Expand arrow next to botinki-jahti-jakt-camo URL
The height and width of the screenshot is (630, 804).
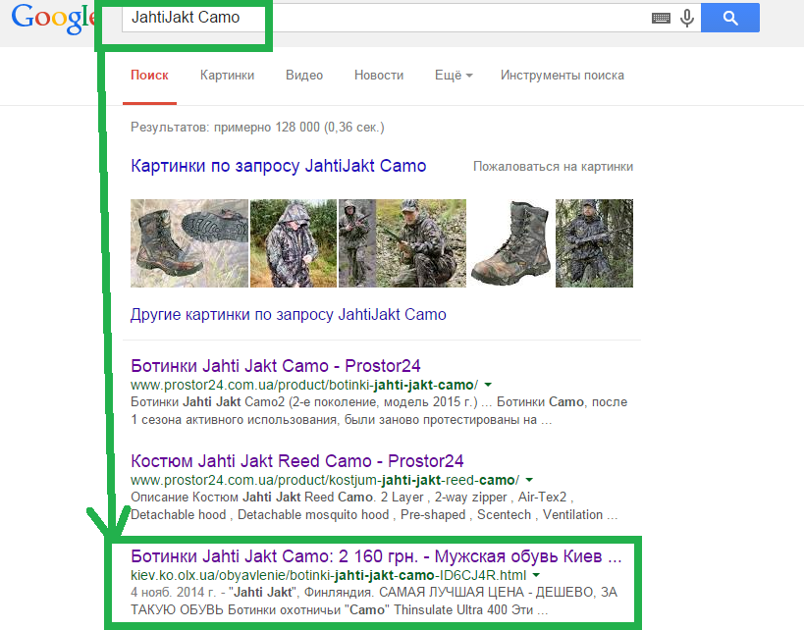488,385
